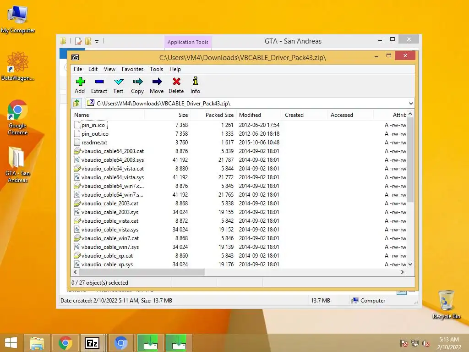Viewport: 469px width, 352px height.
Task: Open the File menu
Action: pyautogui.click(x=78, y=69)
